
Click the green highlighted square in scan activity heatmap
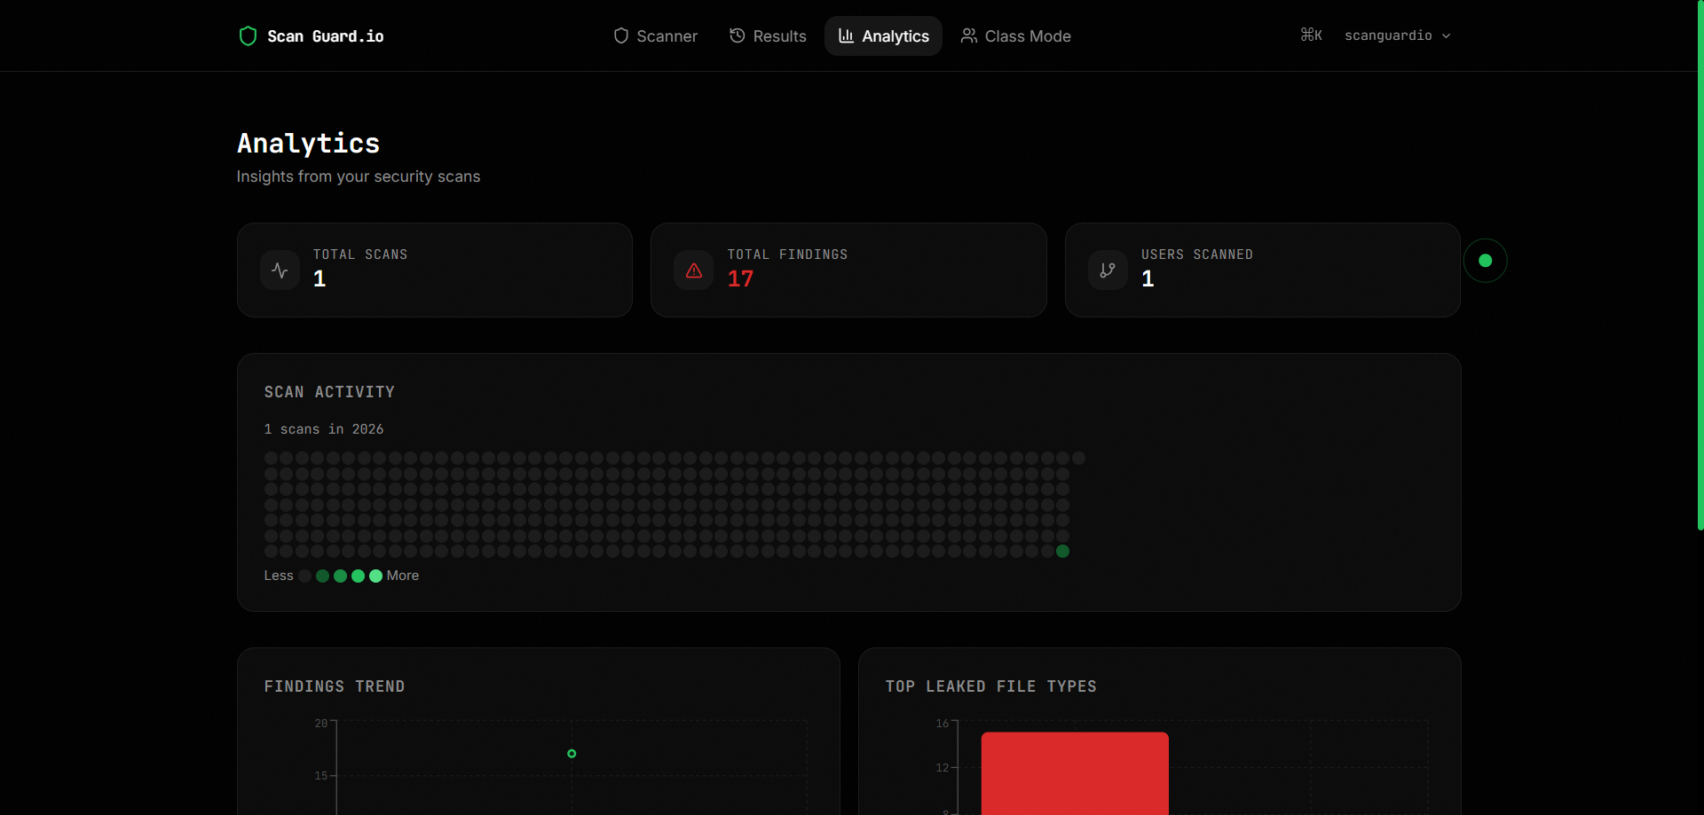tap(1062, 551)
